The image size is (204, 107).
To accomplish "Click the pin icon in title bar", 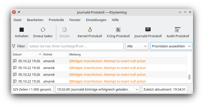I will coord(19,12).
